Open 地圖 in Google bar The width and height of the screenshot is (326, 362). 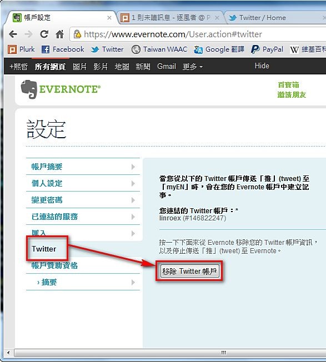tap(122, 67)
